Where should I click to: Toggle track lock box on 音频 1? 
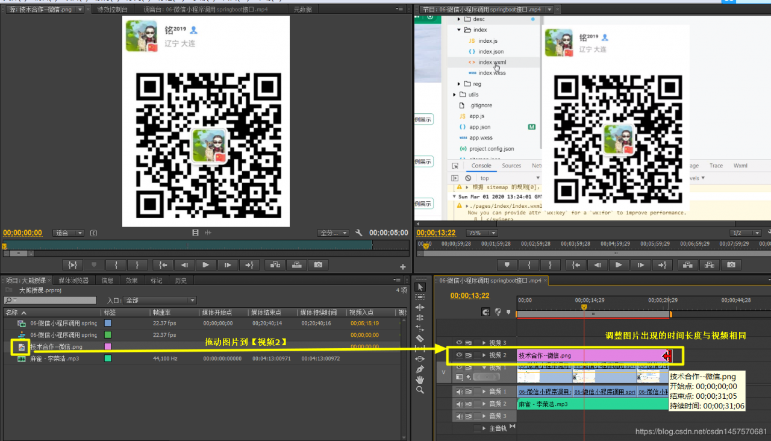[477, 392]
